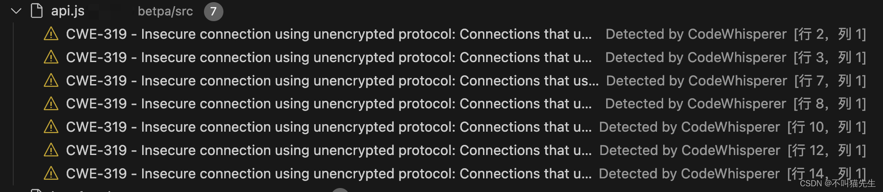
Task: Click 'Detected by CodeWhisperer' on line 12 row
Action: (690, 150)
